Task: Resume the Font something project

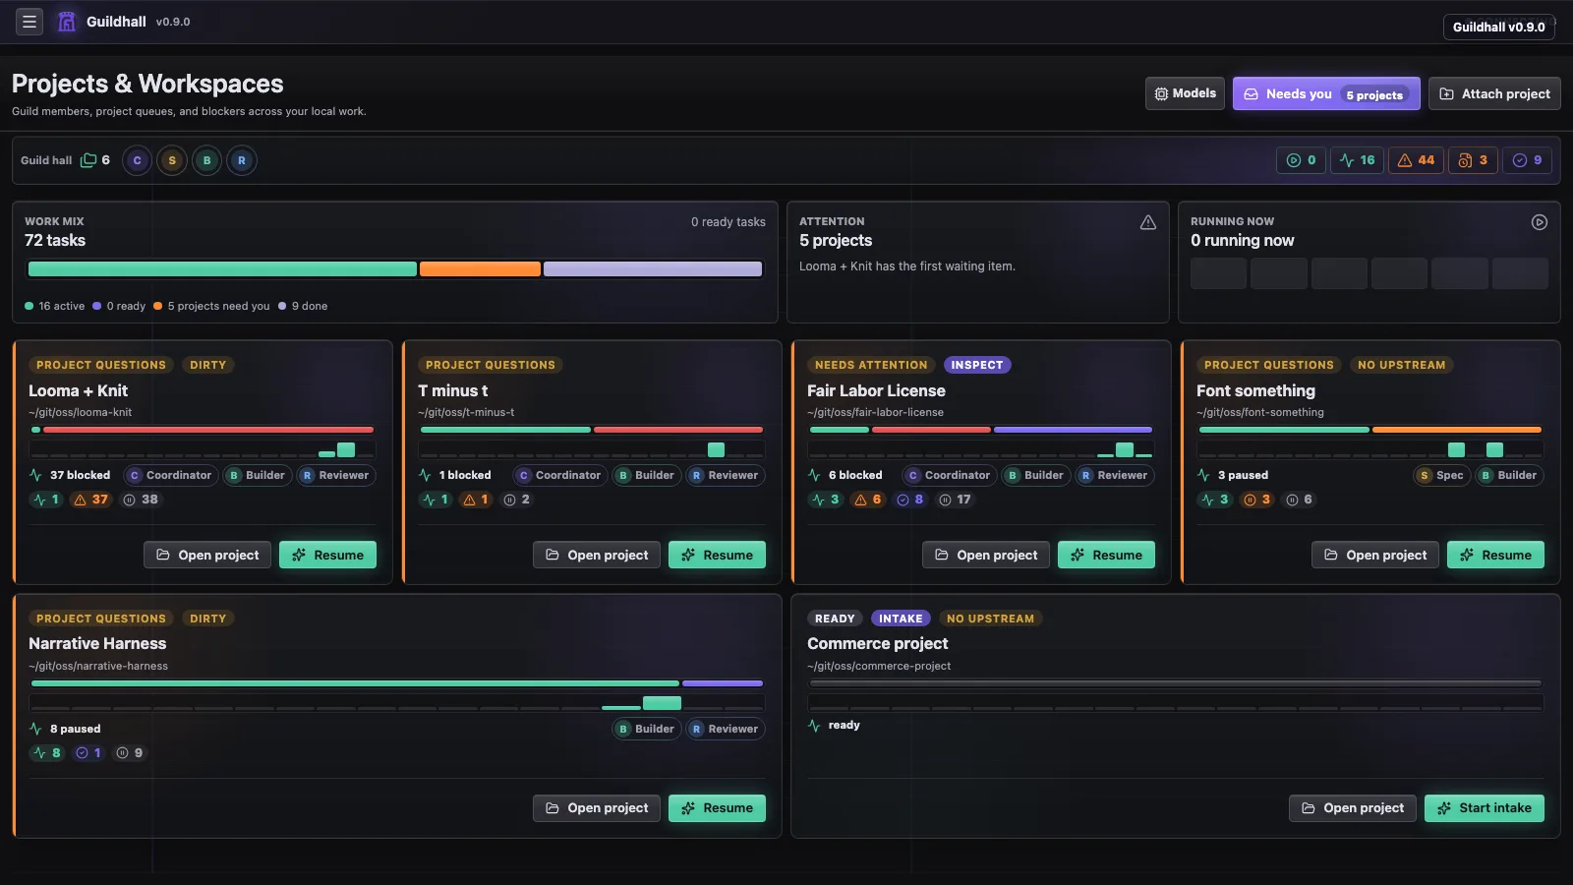Action: [x=1495, y=555]
